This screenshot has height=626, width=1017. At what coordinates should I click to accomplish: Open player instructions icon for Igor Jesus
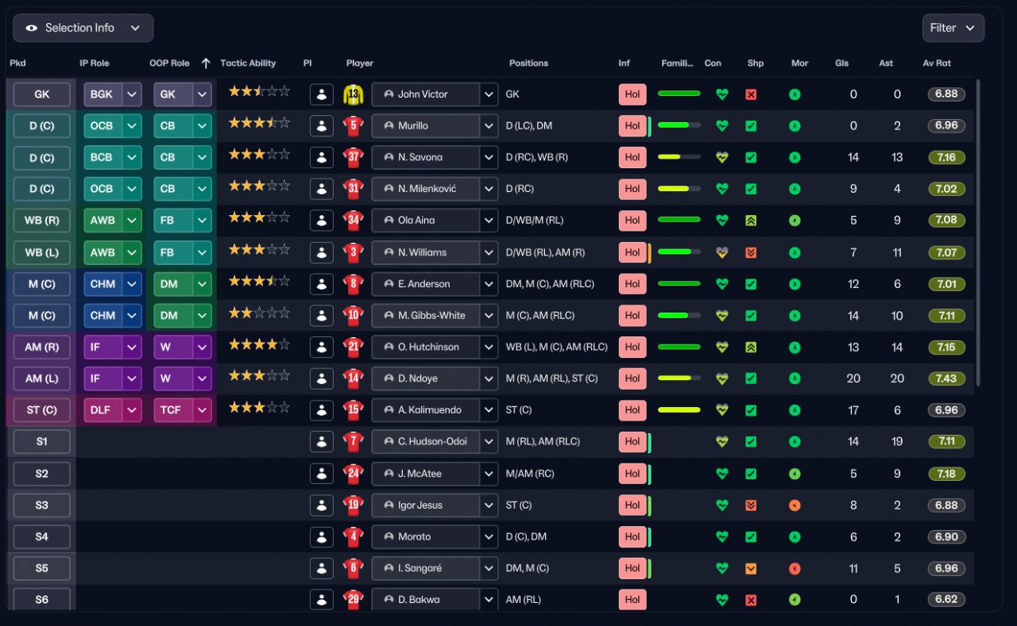[x=321, y=505]
